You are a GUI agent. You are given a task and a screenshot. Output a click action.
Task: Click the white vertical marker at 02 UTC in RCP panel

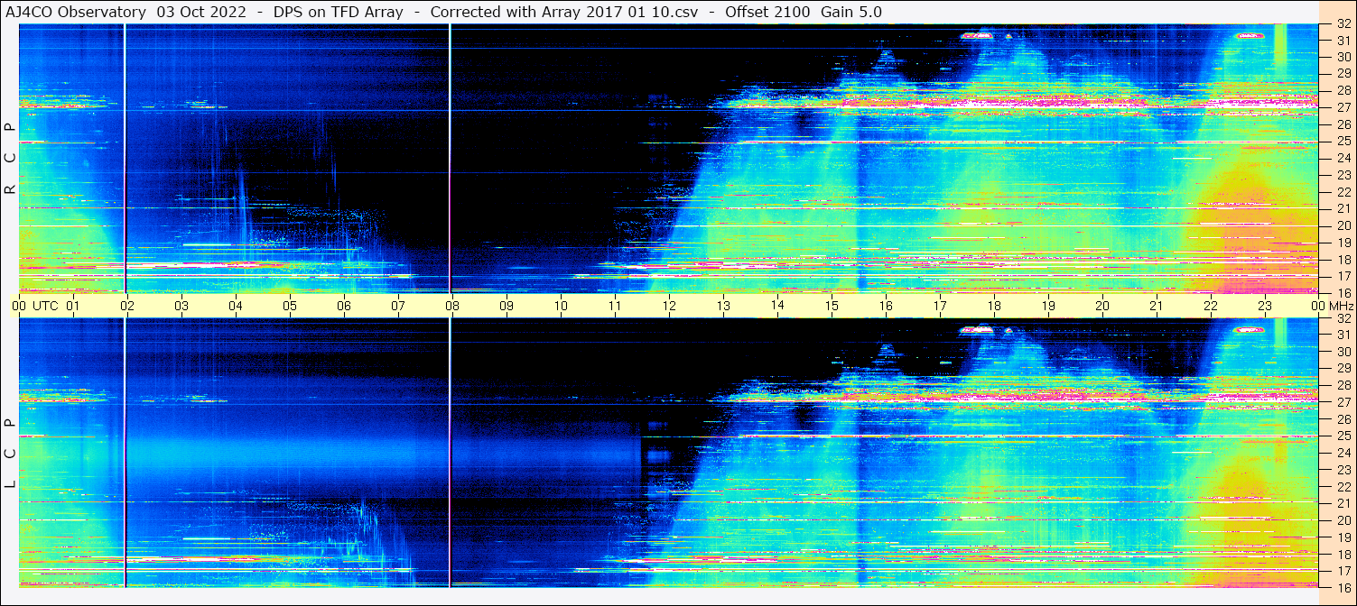(x=125, y=159)
